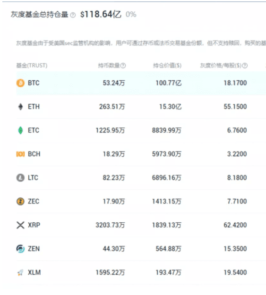266x295 pixels.
Task: Open the LTC trust row label
Action: (x=33, y=178)
